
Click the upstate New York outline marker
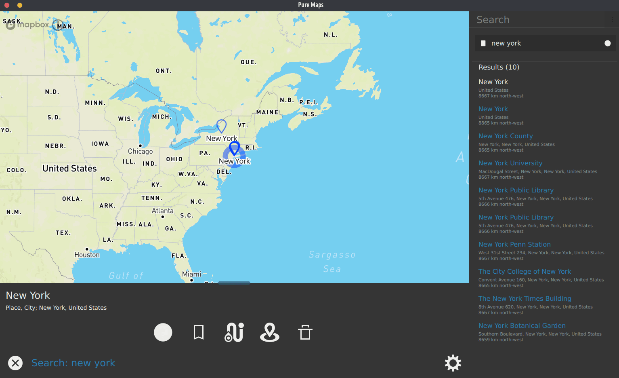point(221,126)
